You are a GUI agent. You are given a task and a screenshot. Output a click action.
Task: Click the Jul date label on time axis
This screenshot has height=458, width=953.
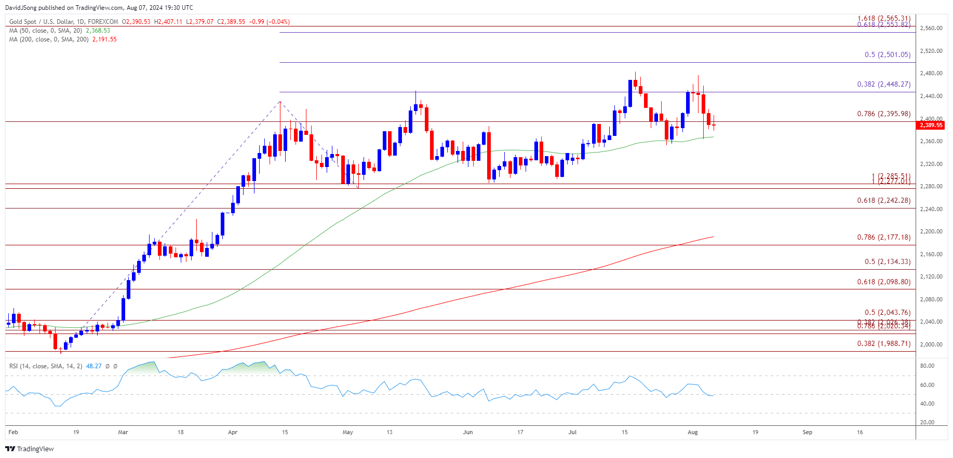[x=572, y=432]
